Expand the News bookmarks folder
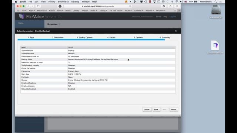The height and width of the screenshot is (133, 237). pyautogui.click(x=60, y=11)
